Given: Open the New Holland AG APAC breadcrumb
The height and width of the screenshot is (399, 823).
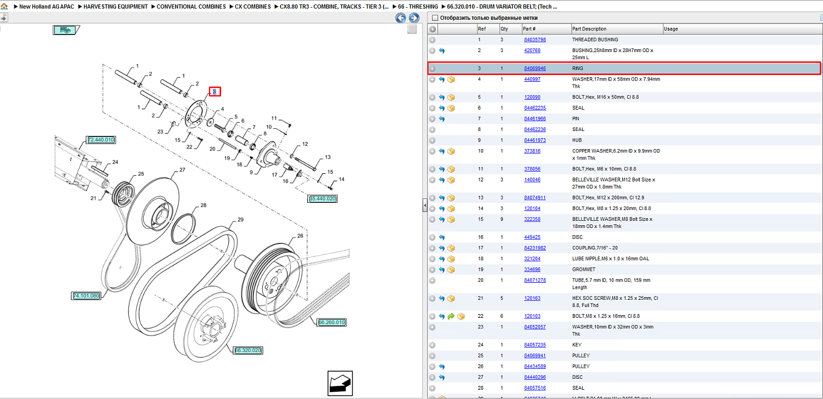Looking at the screenshot, I should tap(47, 7).
